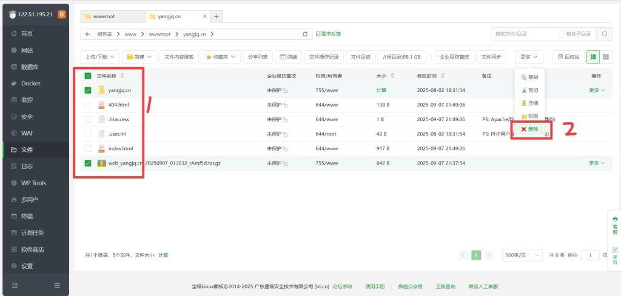Select 剪切 from the dropdown menu
Viewport: 621px width, 296px height.
click(x=529, y=91)
